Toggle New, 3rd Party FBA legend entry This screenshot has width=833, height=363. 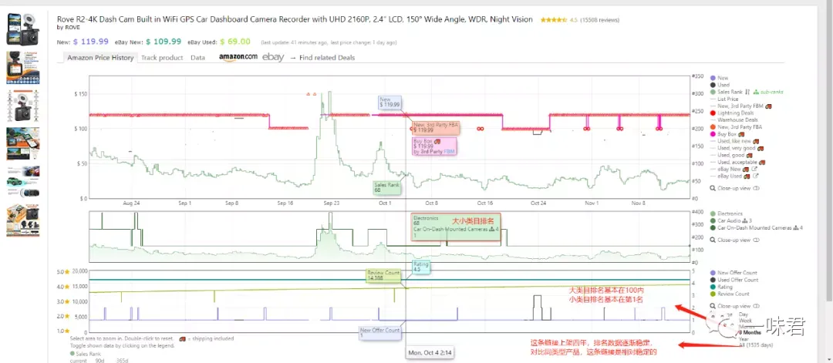736,127
